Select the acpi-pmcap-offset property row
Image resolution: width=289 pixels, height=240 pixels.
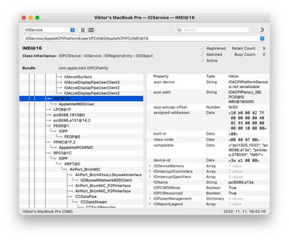208,107
